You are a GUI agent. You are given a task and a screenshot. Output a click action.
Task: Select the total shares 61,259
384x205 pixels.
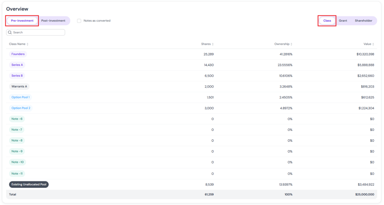point(209,194)
